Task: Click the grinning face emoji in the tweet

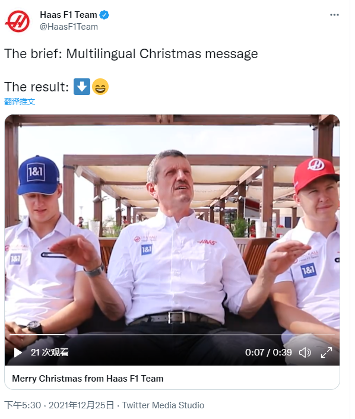Action: tap(100, 87)
